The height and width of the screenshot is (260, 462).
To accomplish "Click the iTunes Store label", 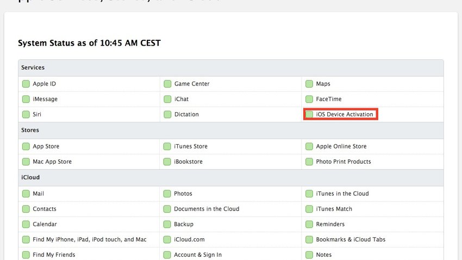I will [x=191, y=146].
